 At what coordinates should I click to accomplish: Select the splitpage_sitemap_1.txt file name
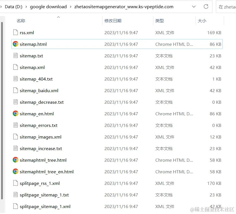pyautogui.click(x=44, y=195)
